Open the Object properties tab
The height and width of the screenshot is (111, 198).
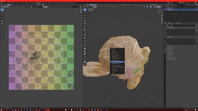(165, 40)
